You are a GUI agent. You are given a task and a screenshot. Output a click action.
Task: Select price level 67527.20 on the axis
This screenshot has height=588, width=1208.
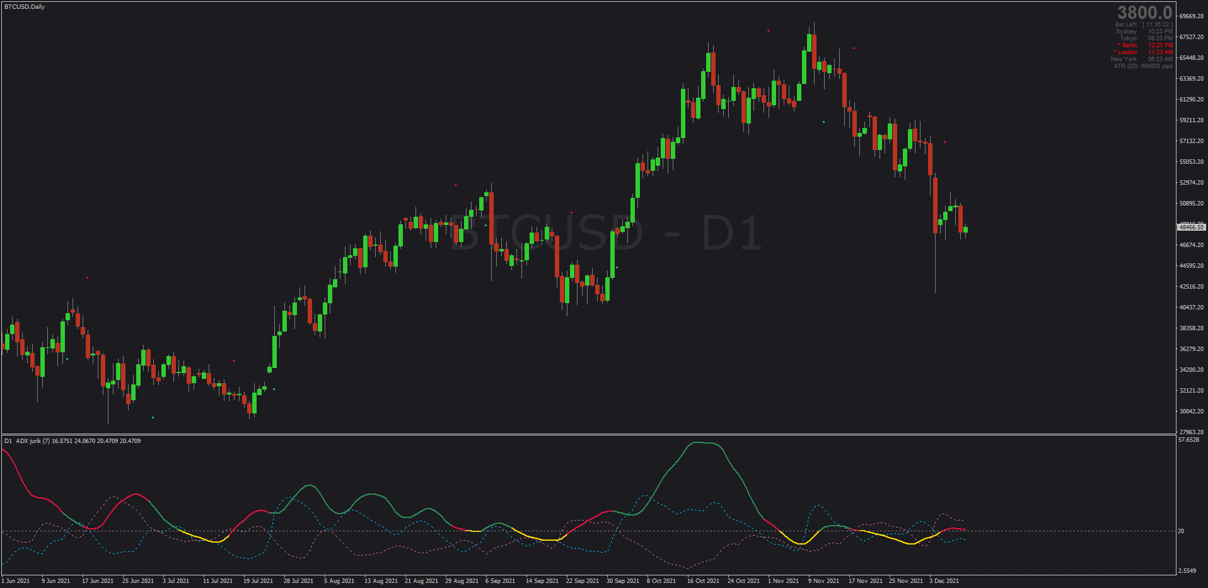(1192, 37)
